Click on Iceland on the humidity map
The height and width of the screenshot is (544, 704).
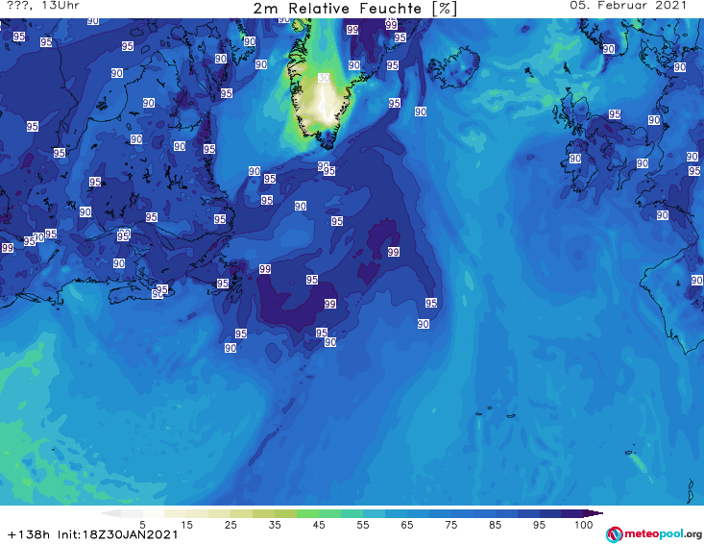[x=453, y=67]
